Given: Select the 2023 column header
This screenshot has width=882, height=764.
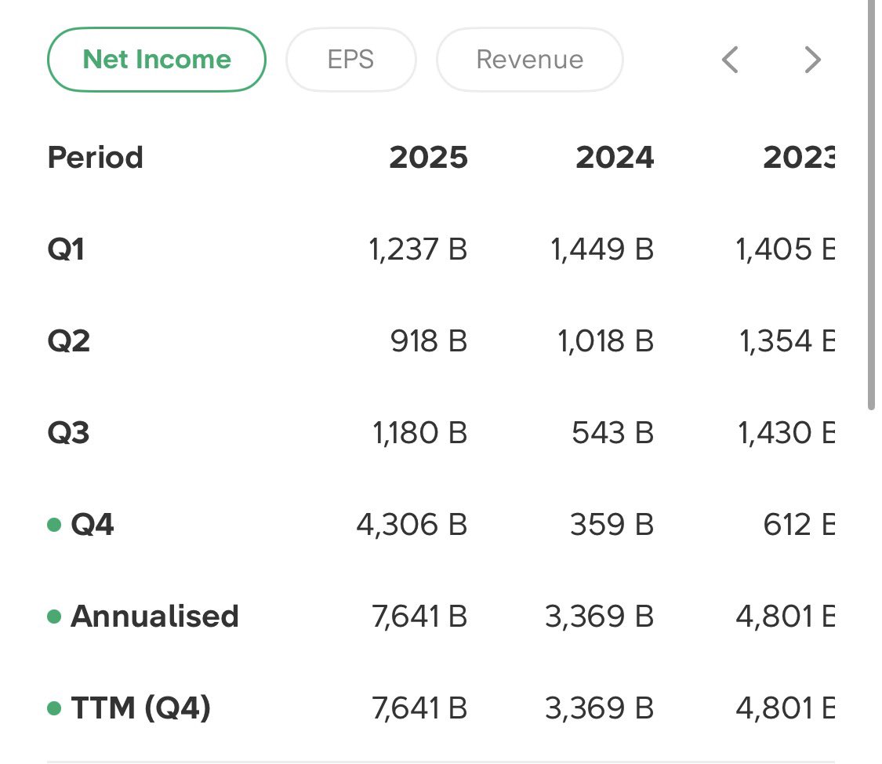Looking at the screenshot, I should tap(799, 157).
